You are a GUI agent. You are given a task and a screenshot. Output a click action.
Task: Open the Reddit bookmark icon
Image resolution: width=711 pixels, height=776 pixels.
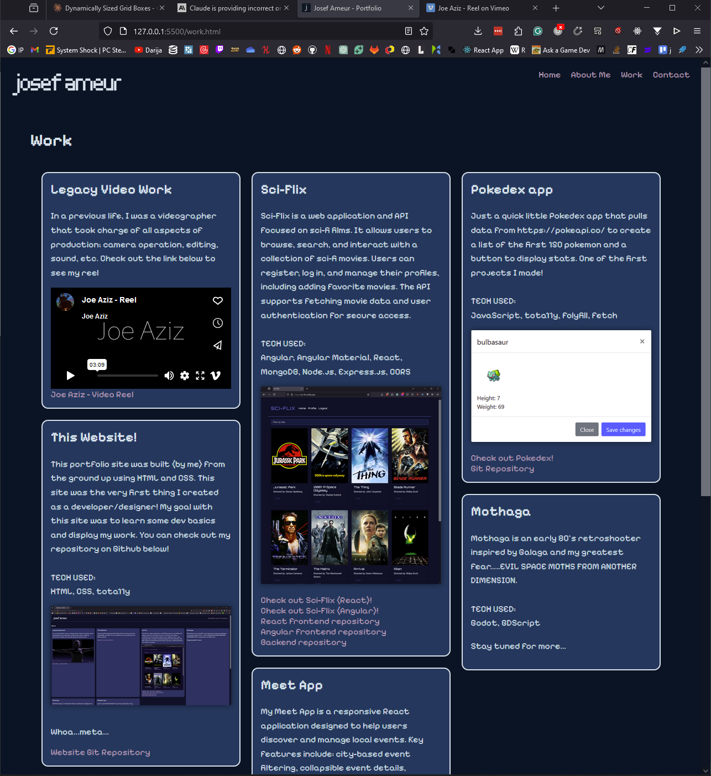point(297,50)
